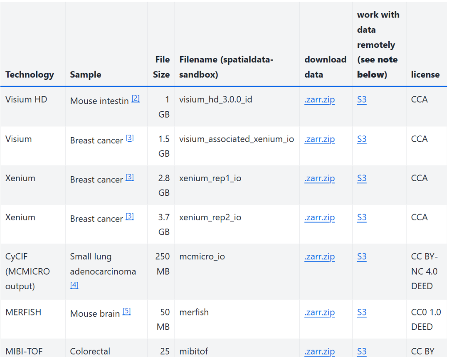This screenshot has height=357, width=449.
Task: Download the Visium HD .zarr.zip file
Action: pyautogui.click(x=319, y=100)
